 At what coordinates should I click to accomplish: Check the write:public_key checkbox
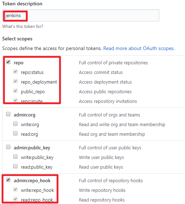[15, 156]
